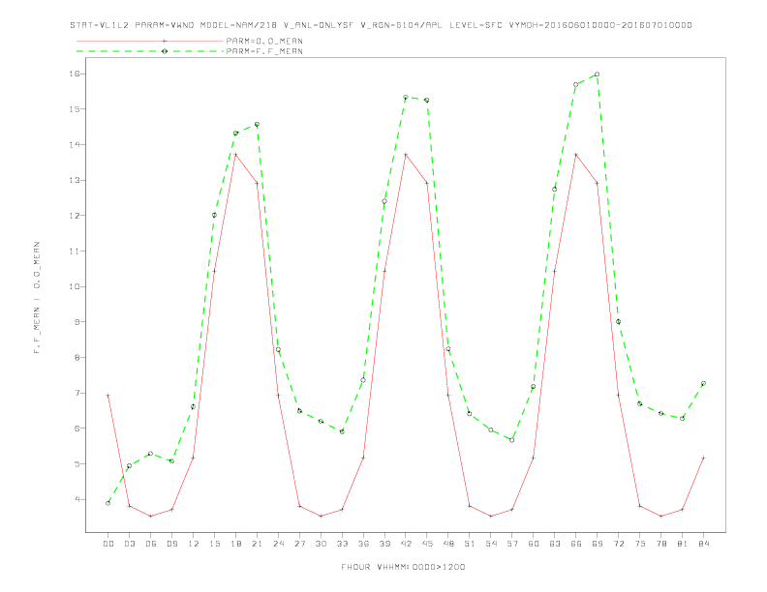The width and height of the screenshot is (767, 592).
Task: Click y-axis tick label 6
Action: pos(77,429)
